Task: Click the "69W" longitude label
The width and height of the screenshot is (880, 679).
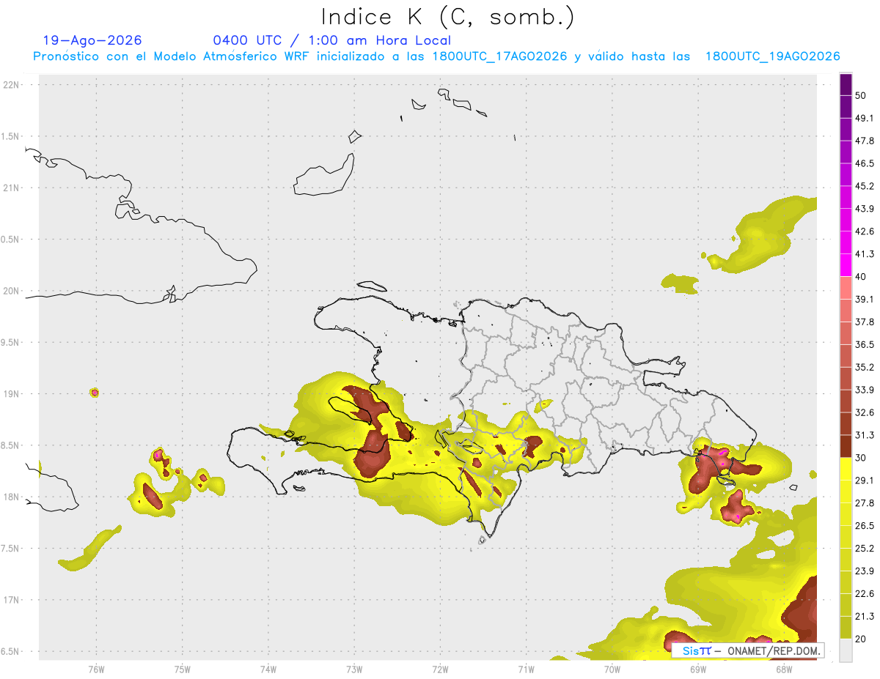Action: (697, 669)
